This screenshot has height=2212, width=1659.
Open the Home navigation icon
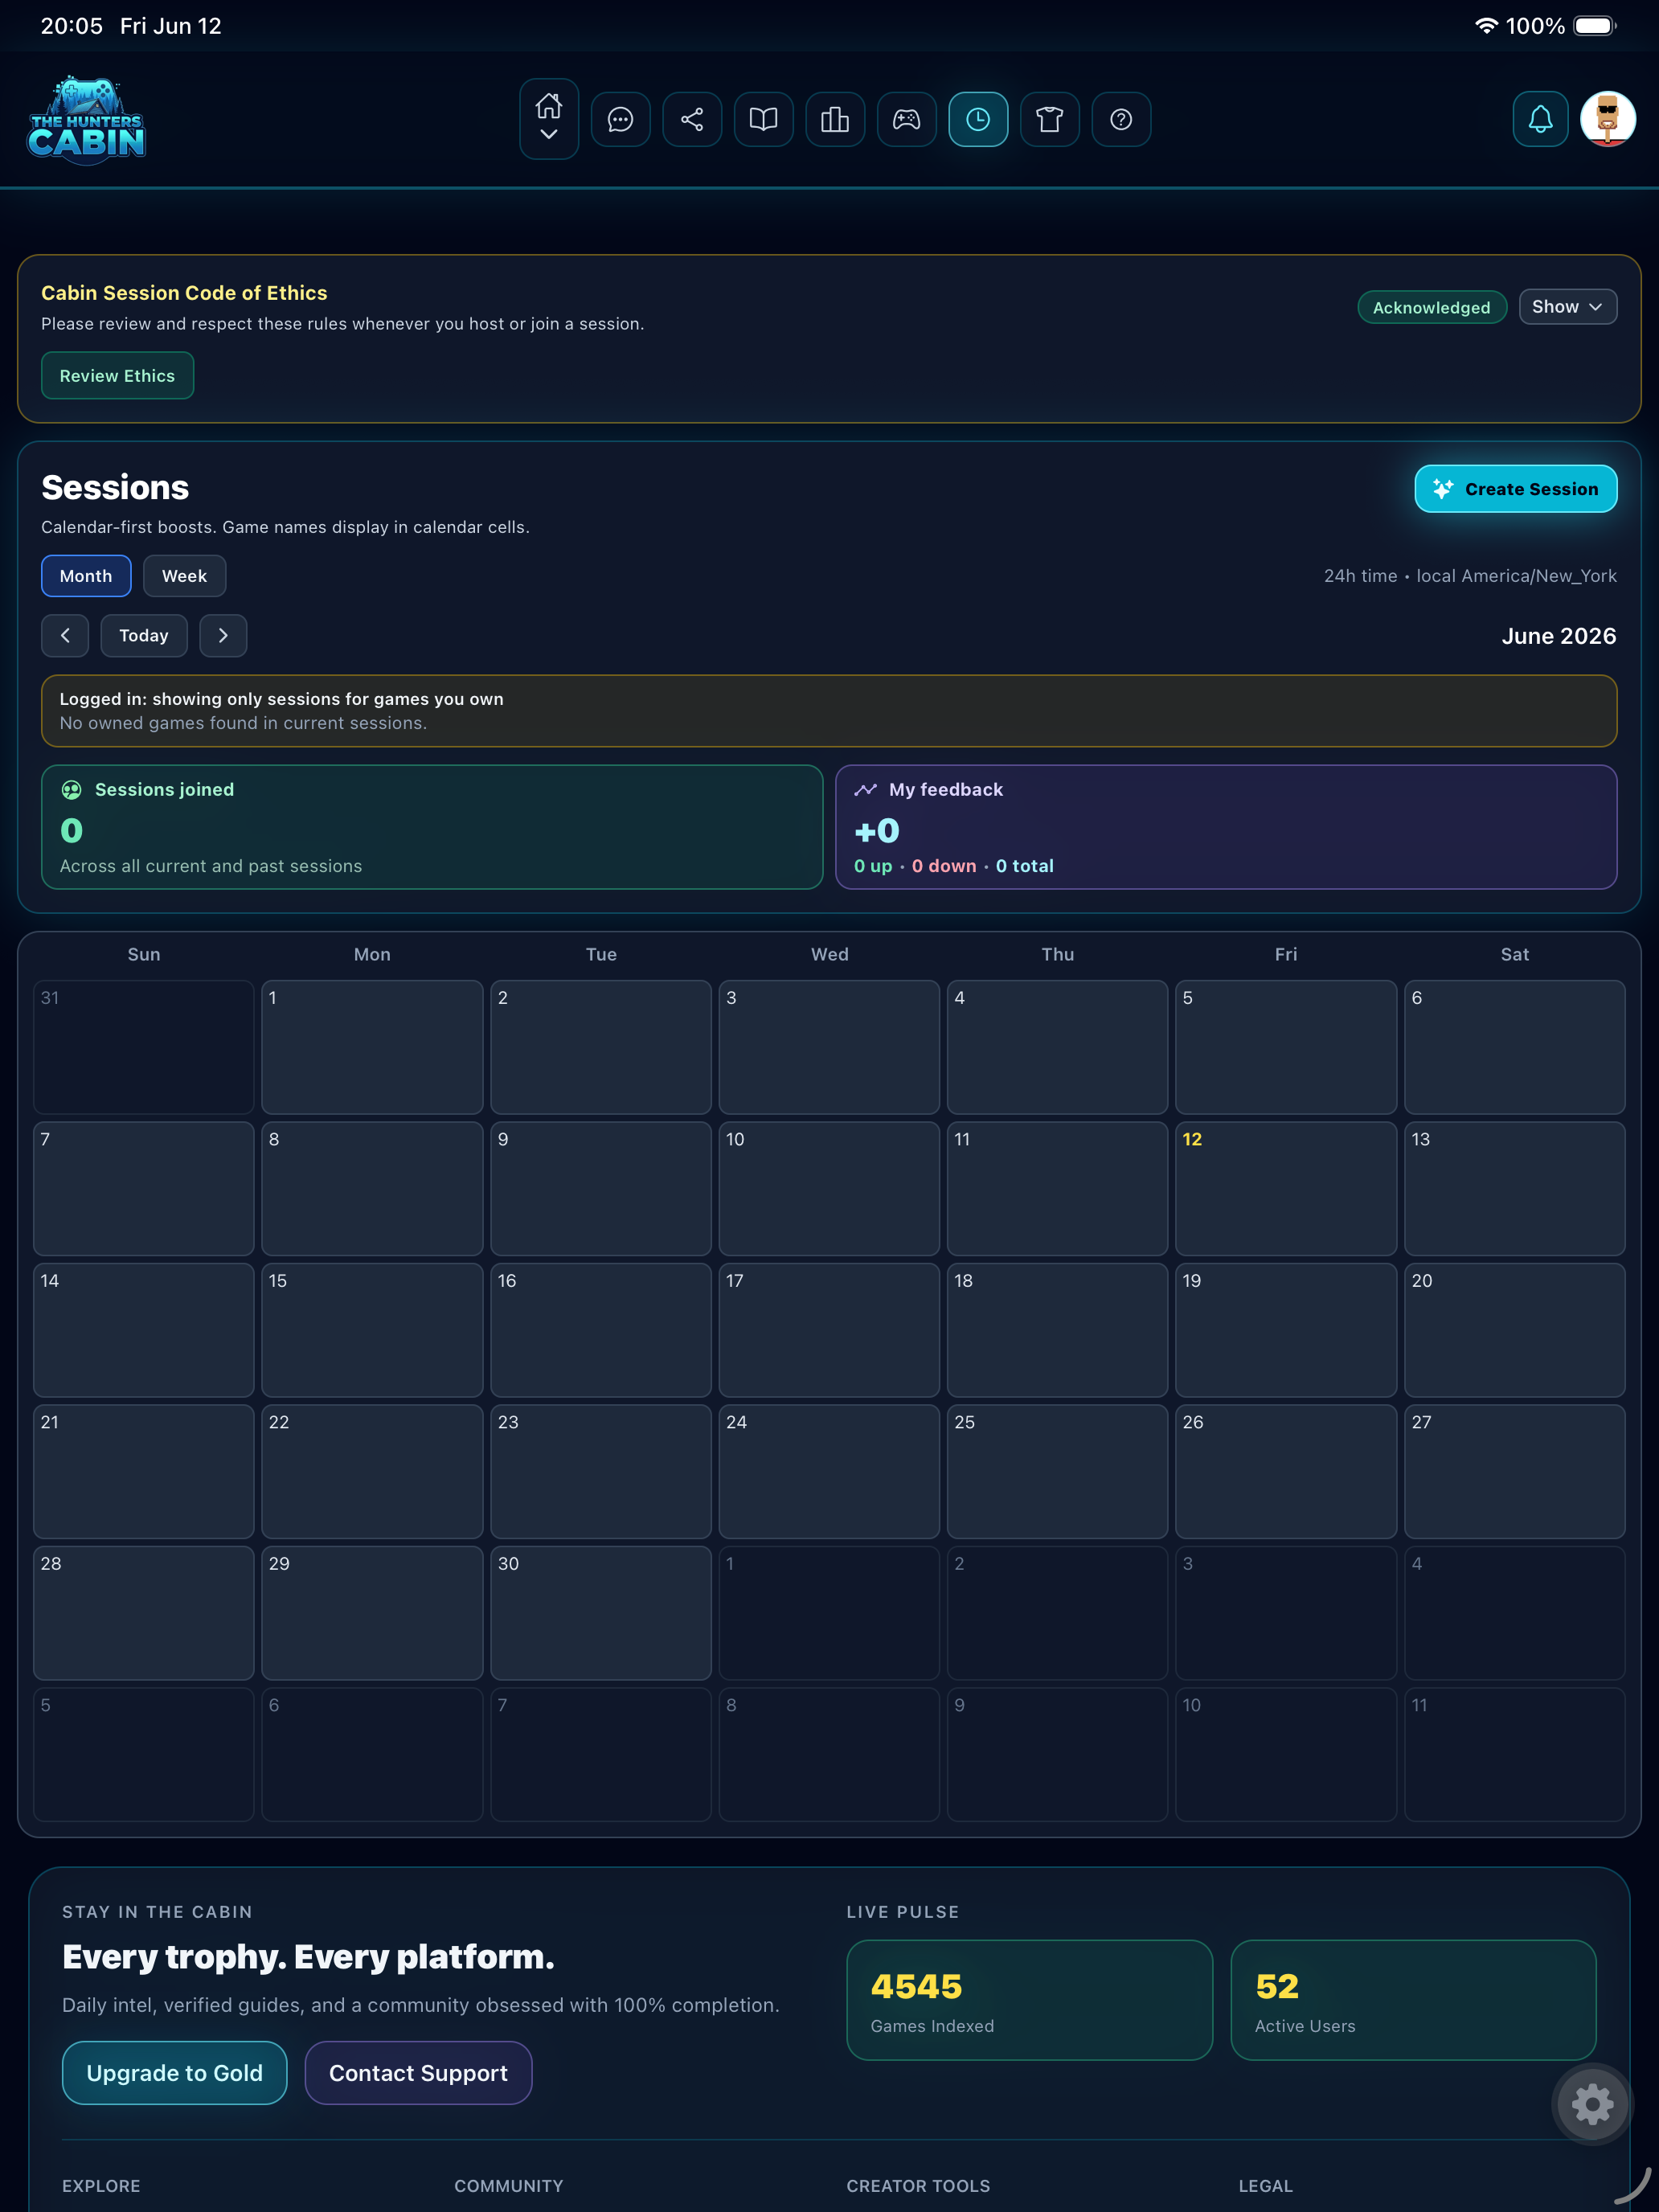click(x=548, y=106)
